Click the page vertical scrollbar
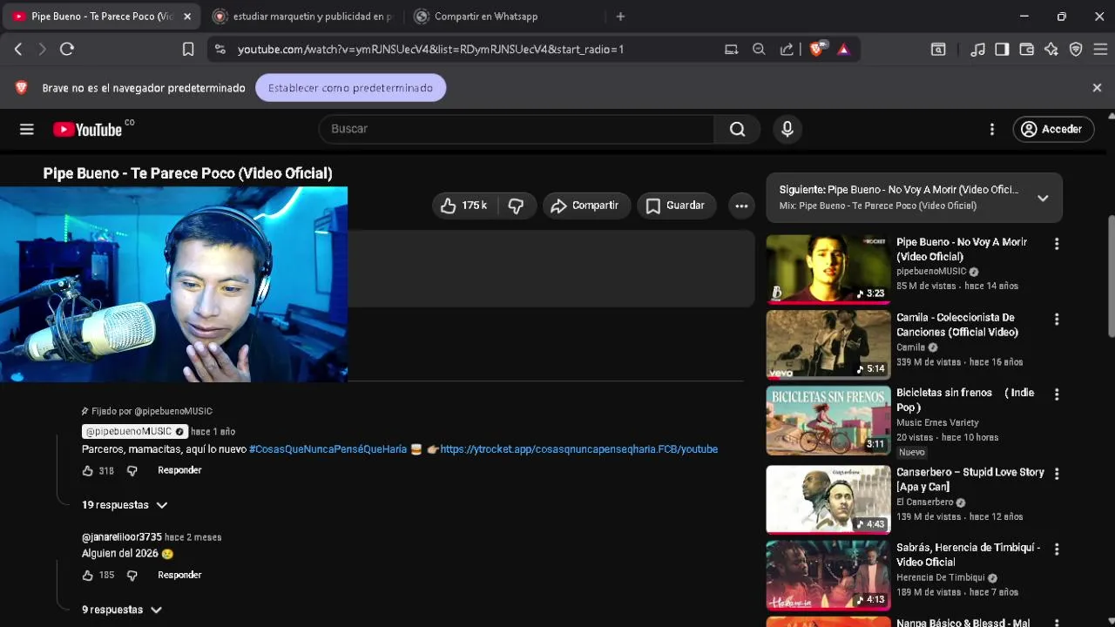The height and width of the screenshot is (627, 1115). click(1111, 274)
